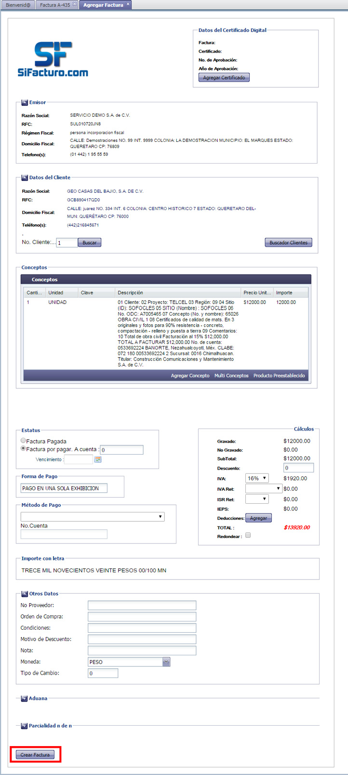This screenshot has width=348, height=775.
Task: Click the Agregar Certificado button
Action: [x=224, y=78]
